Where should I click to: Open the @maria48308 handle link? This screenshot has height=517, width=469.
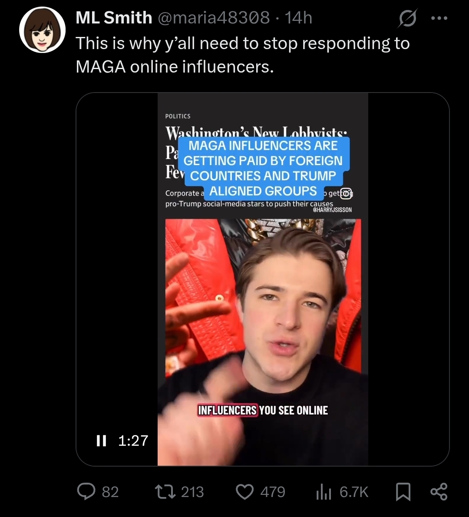[214, 17]
